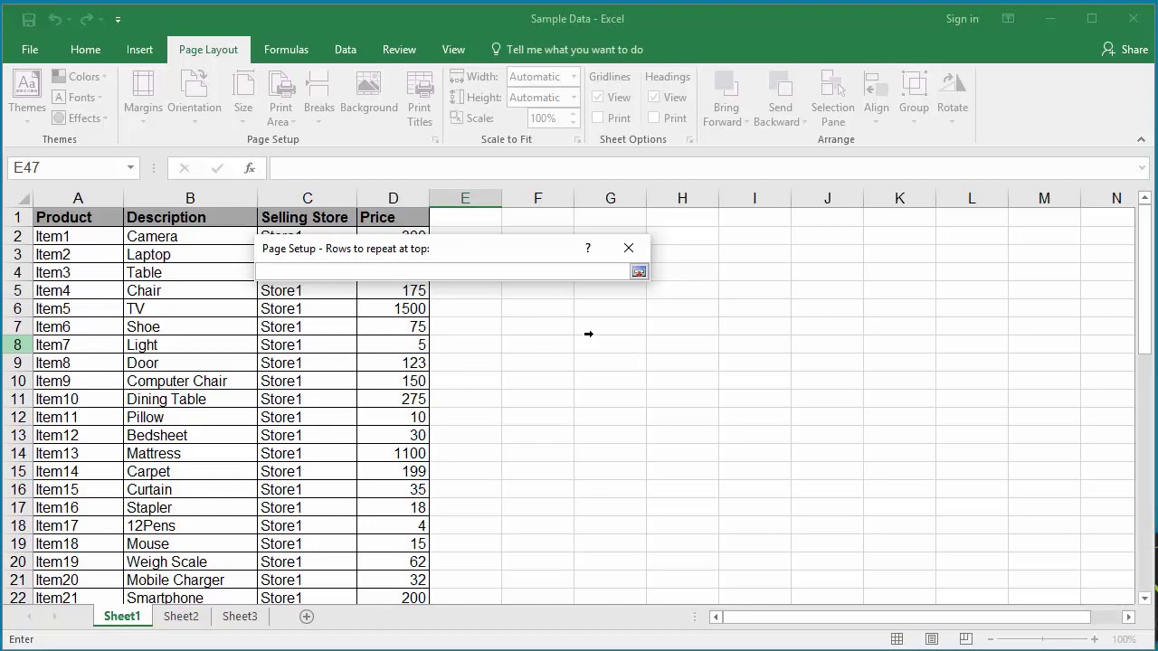Click the help question mark in Page Setup dialog
Viewport: 1158px width, 651px height.
[588, 248]
